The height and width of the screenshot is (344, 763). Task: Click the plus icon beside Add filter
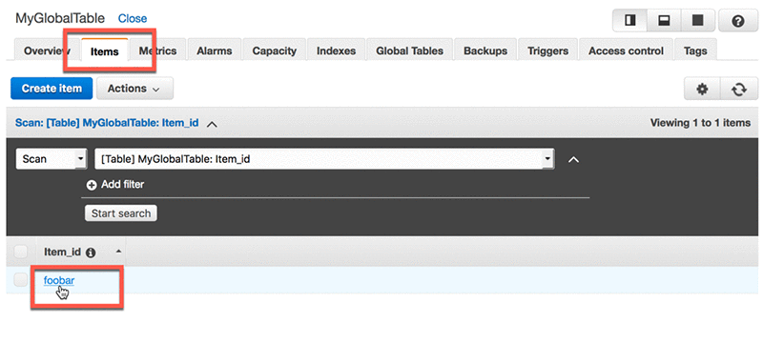91,185
